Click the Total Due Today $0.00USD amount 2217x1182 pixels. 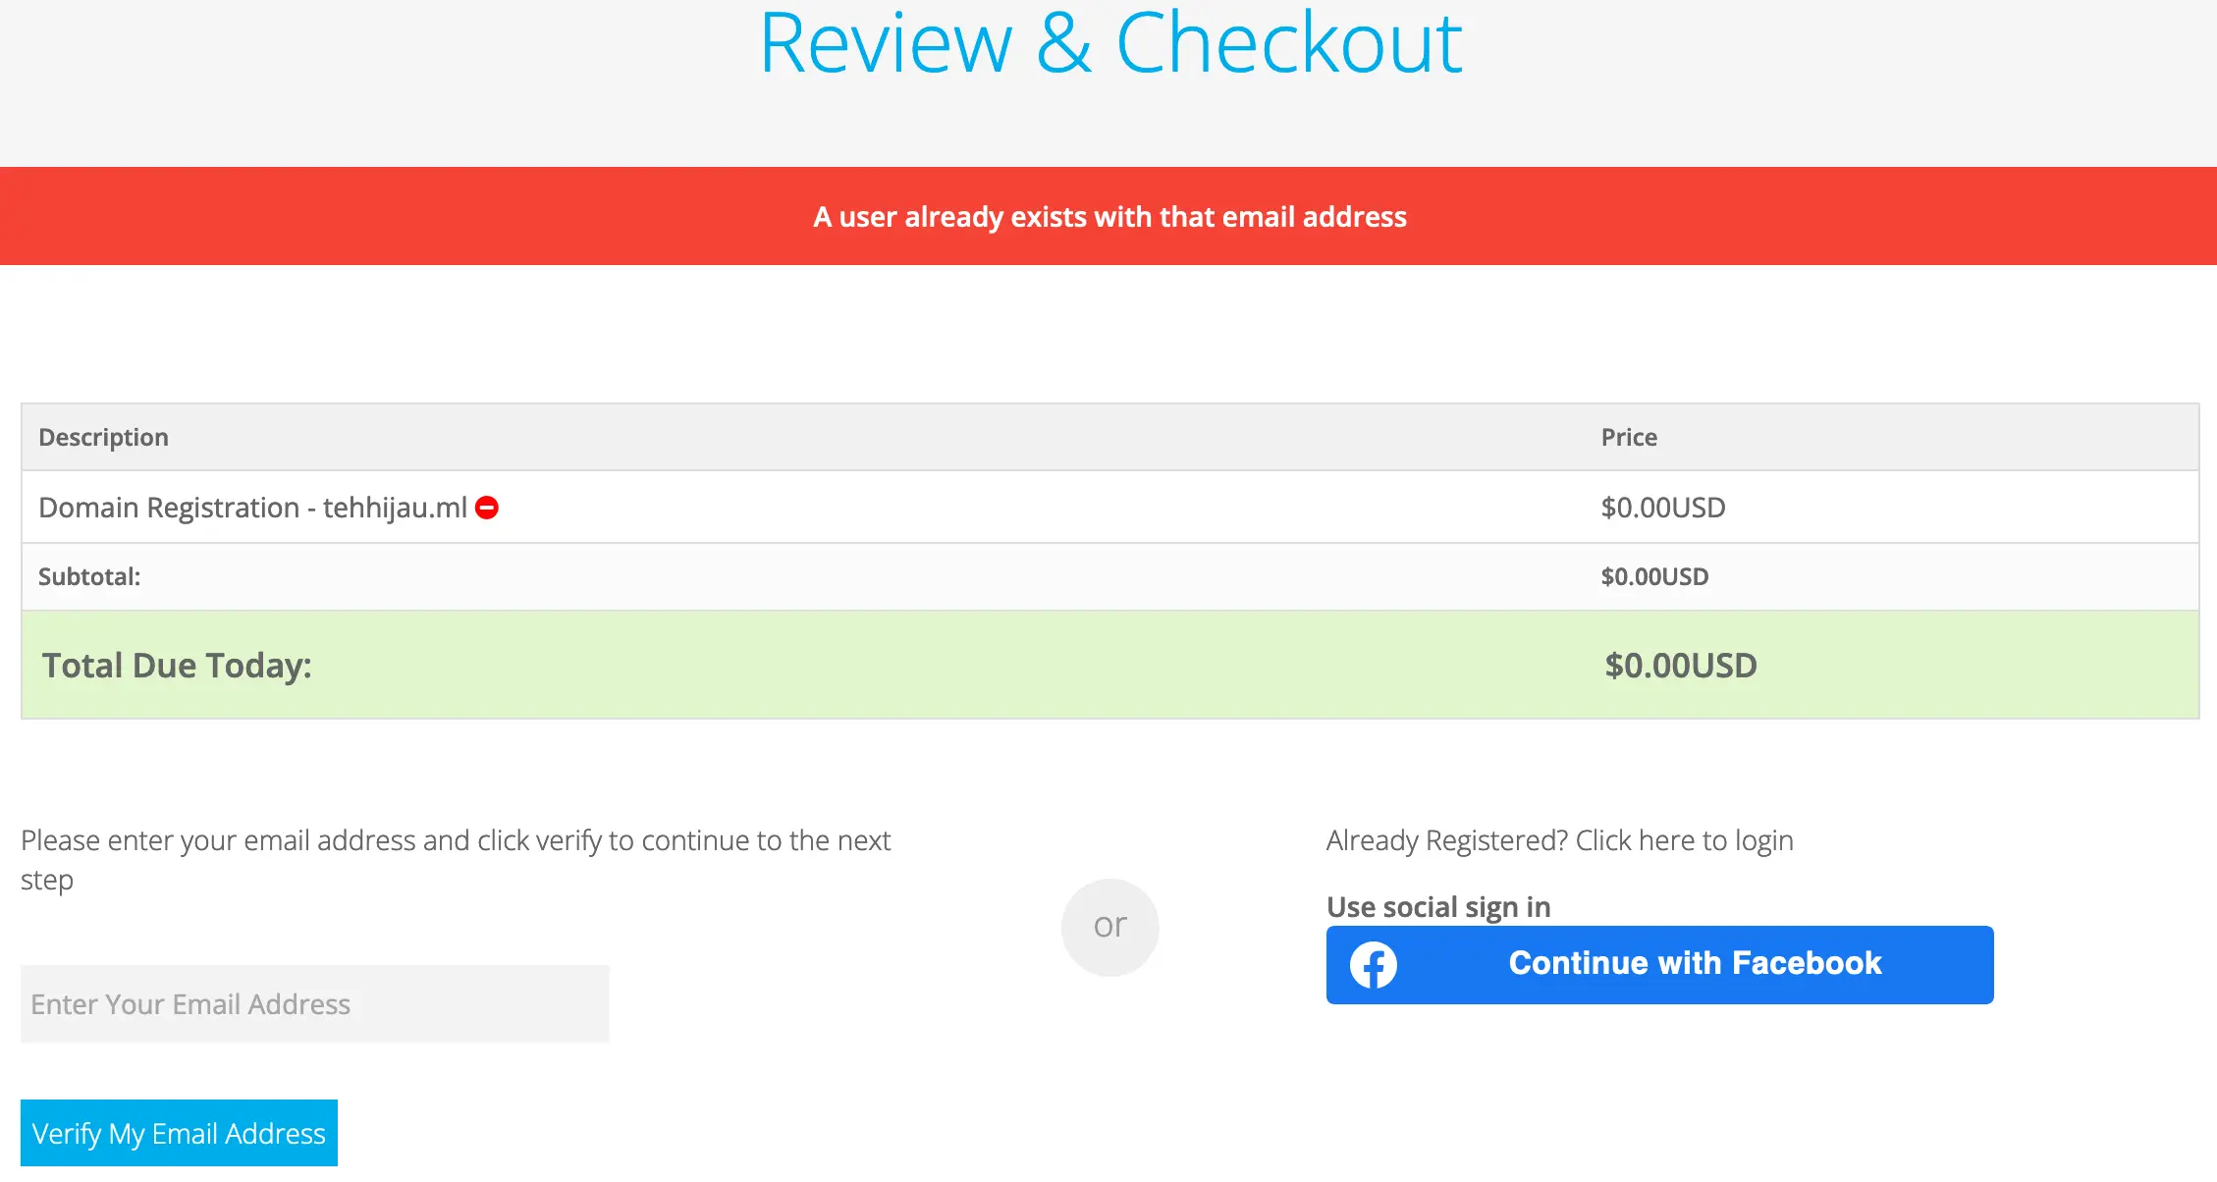[1680, 666]
